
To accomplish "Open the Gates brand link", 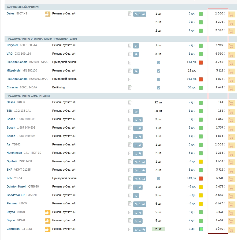I will tap(10, 13).
